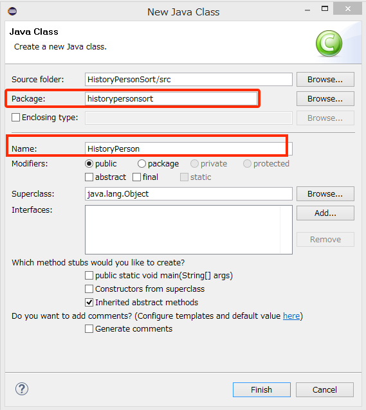Enable public static void main stub
This screenshot has height=410, width=366.
click(89, 275)
